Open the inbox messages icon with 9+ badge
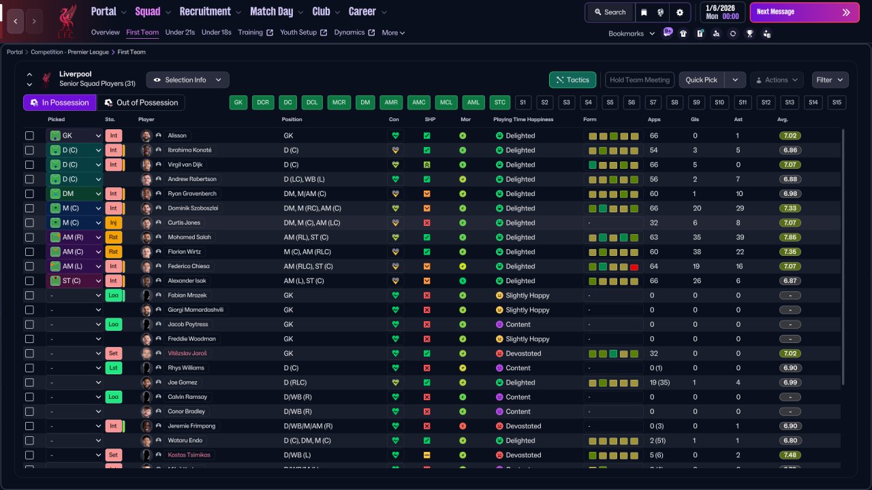 click(667, 33)
